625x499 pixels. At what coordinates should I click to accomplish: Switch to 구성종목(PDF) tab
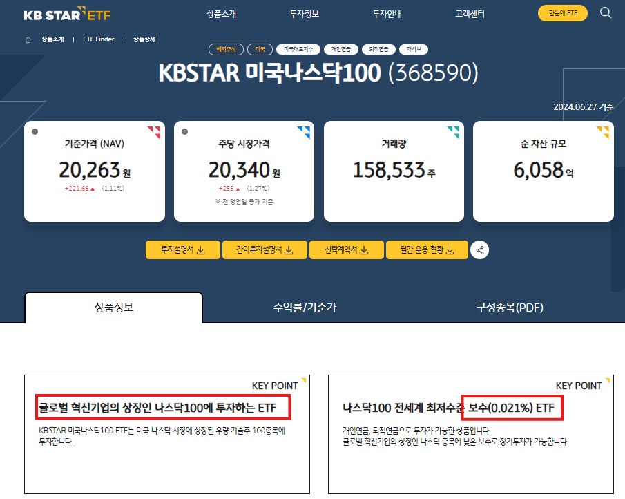pos(510,308)
